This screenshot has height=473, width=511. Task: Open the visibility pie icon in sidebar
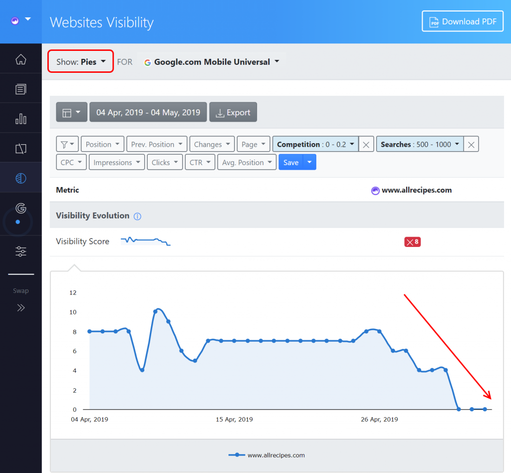(x=21, y=178)
